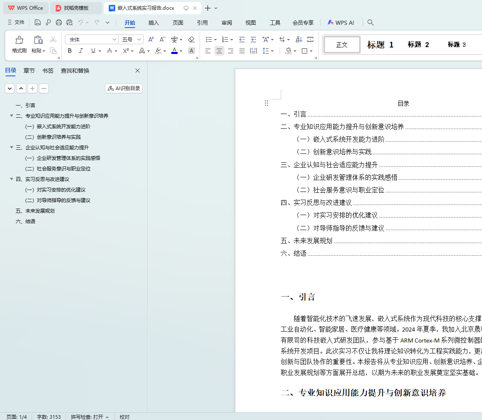Collapse 二、专业知识应用能力提升 outline node
The image size is (482, 420).
tap(12, 116)
